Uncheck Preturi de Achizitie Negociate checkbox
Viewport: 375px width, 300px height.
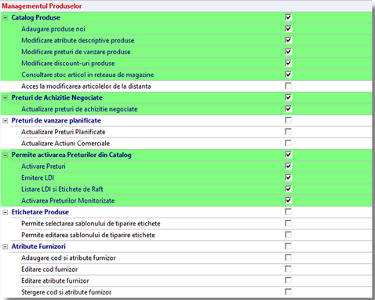click(x=288, y=97)
